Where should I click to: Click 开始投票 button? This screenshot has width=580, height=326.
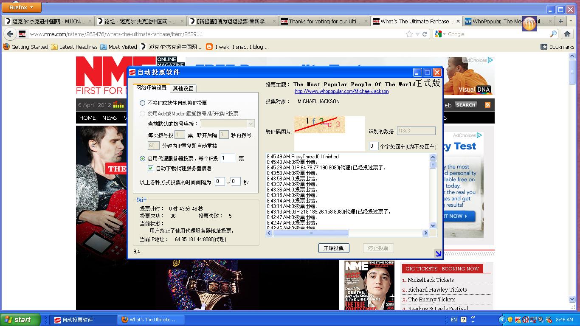pyautogui.click(x=333, y=248)
